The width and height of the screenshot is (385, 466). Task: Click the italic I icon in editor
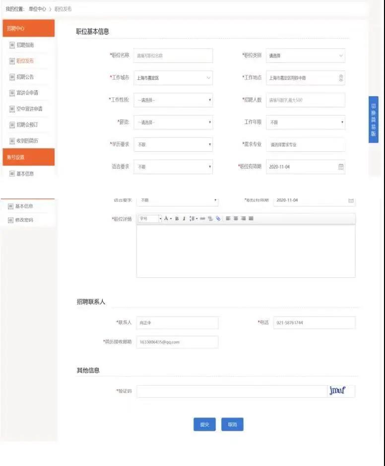coord(184,219)
